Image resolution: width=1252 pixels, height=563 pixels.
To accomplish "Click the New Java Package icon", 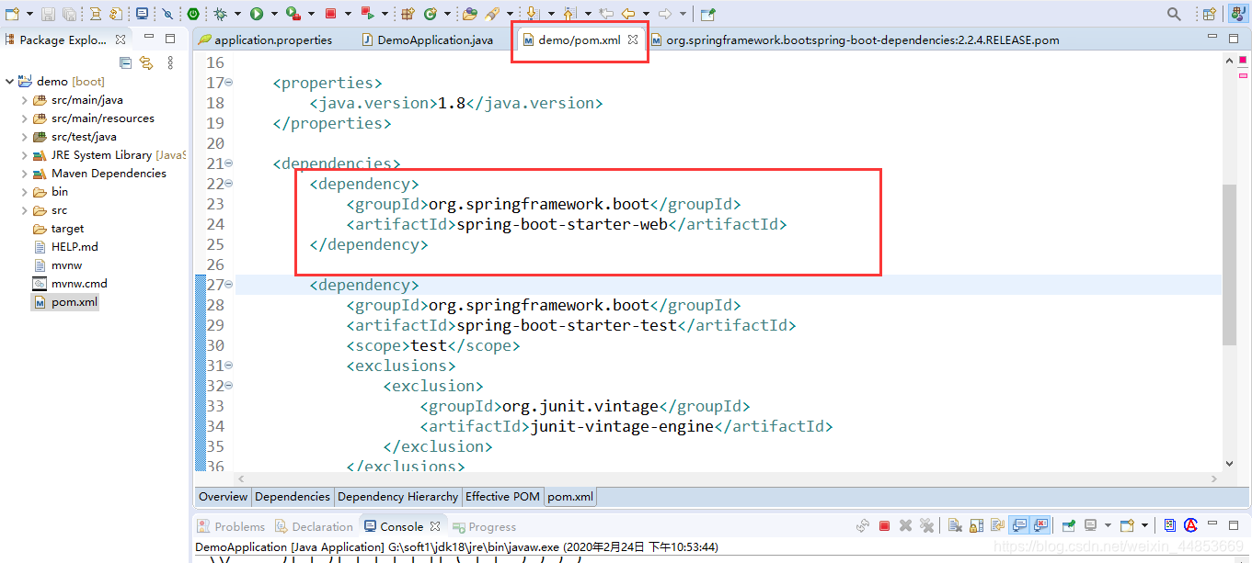I will point(408,14).
